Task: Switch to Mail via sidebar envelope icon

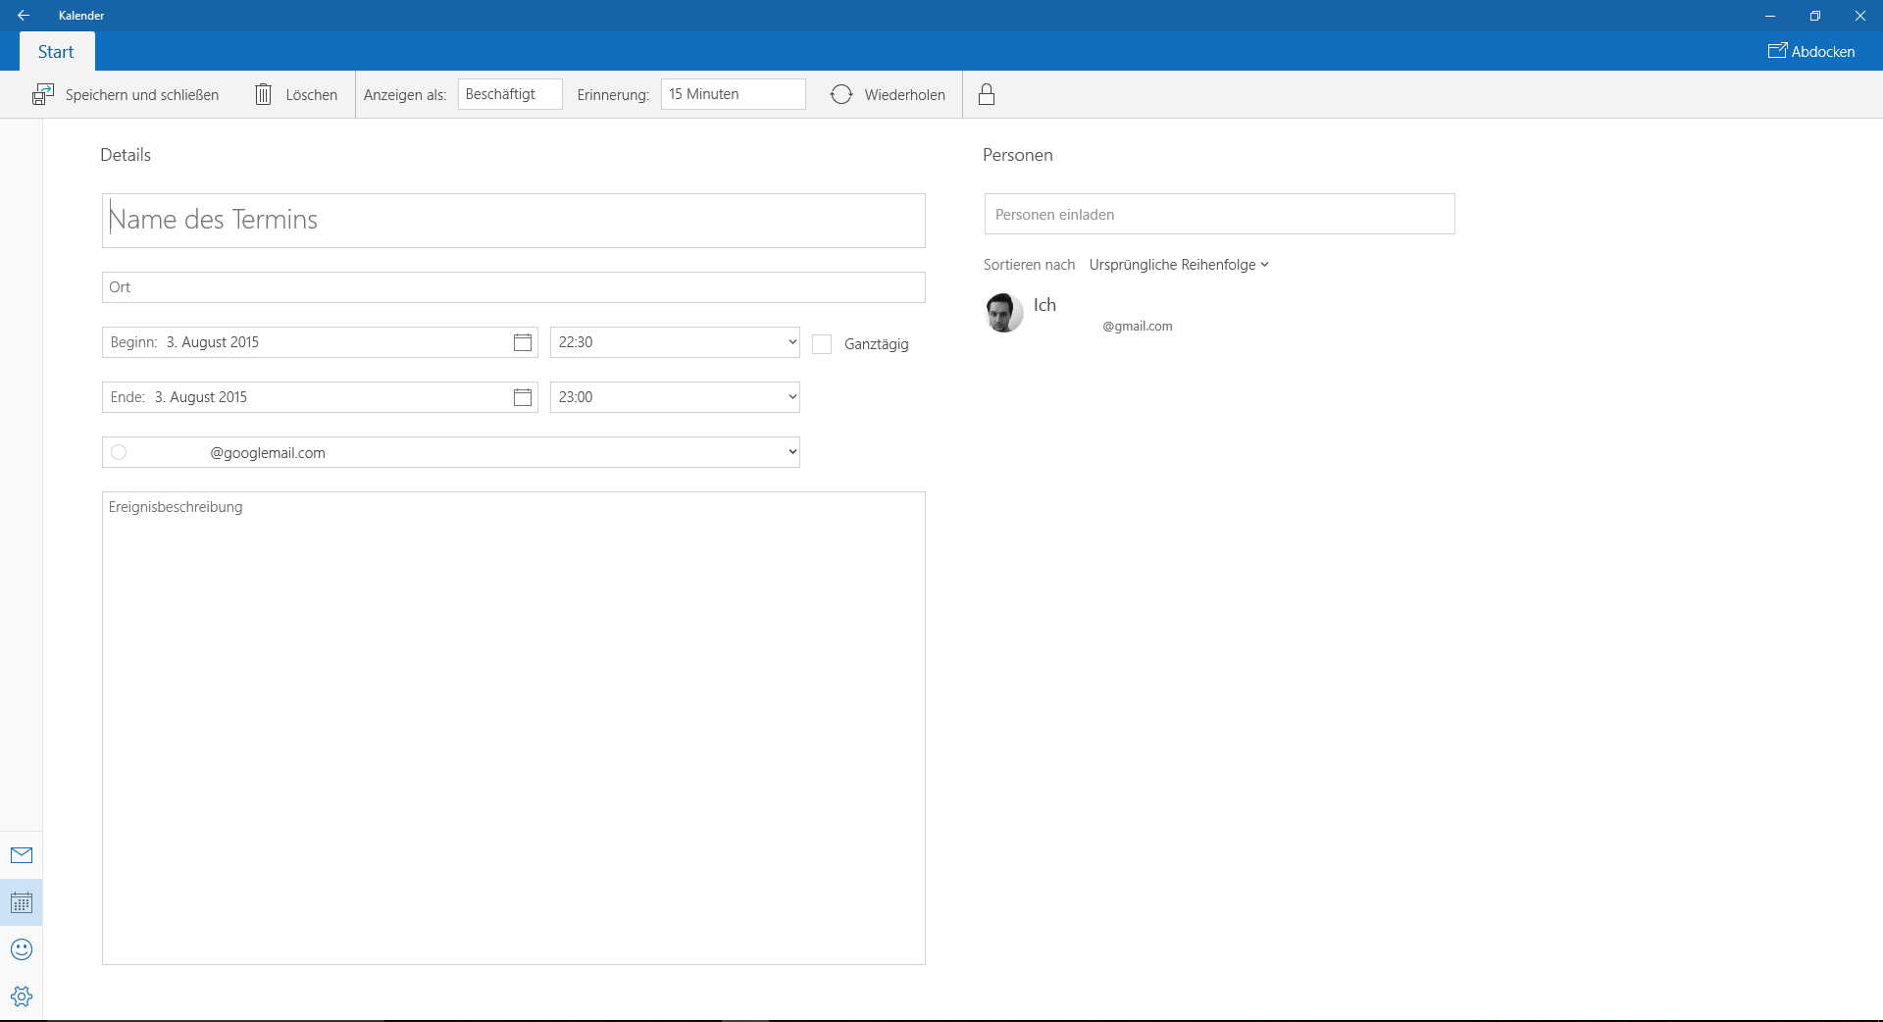Action: [22, 855]
